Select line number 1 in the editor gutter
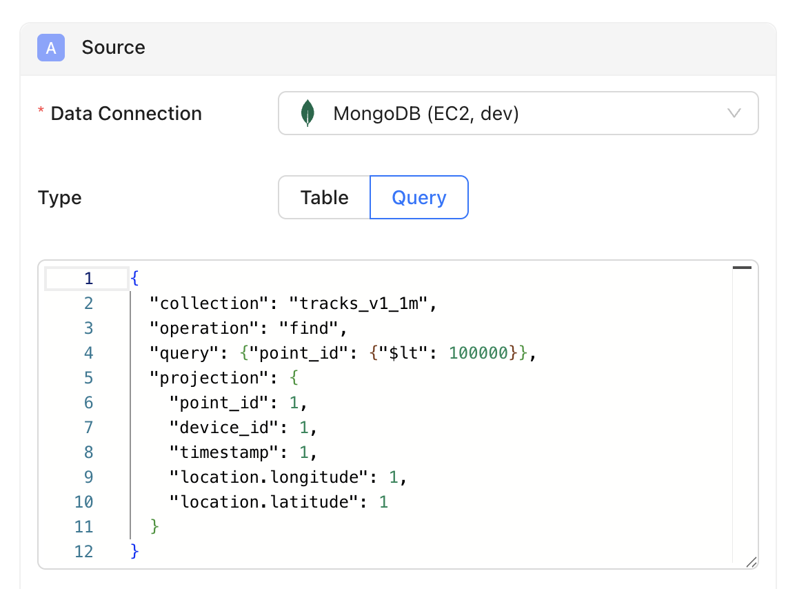Image resolution: width=797 pixels, height=589 pixels. tap(87, 278)
